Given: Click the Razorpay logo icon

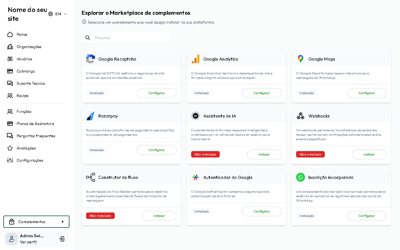Looking at the screenshot, I should [x=91, y=116].
